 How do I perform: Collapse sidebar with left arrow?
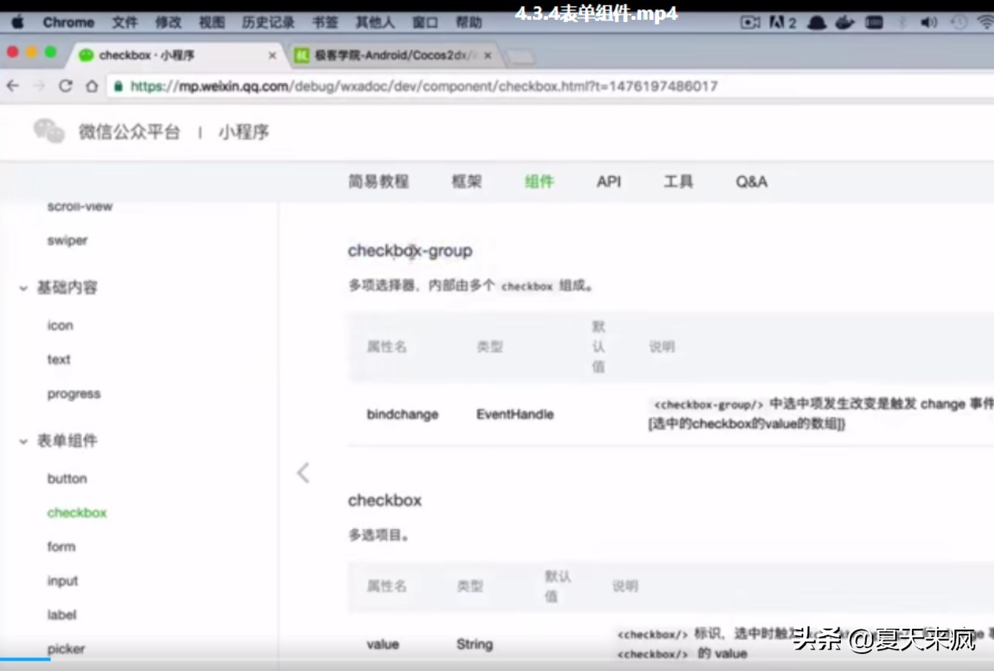pos(303,473)
